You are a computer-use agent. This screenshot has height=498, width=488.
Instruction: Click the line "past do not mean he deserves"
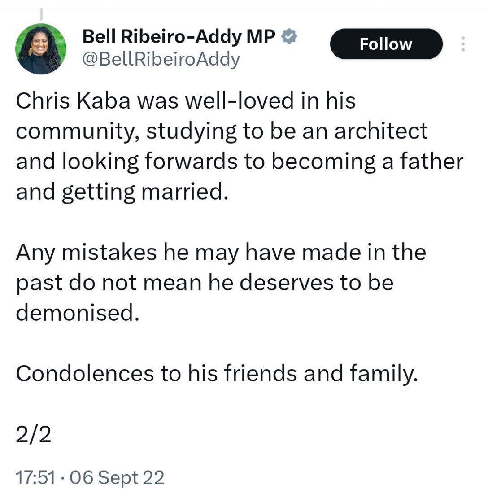(204, 283)
